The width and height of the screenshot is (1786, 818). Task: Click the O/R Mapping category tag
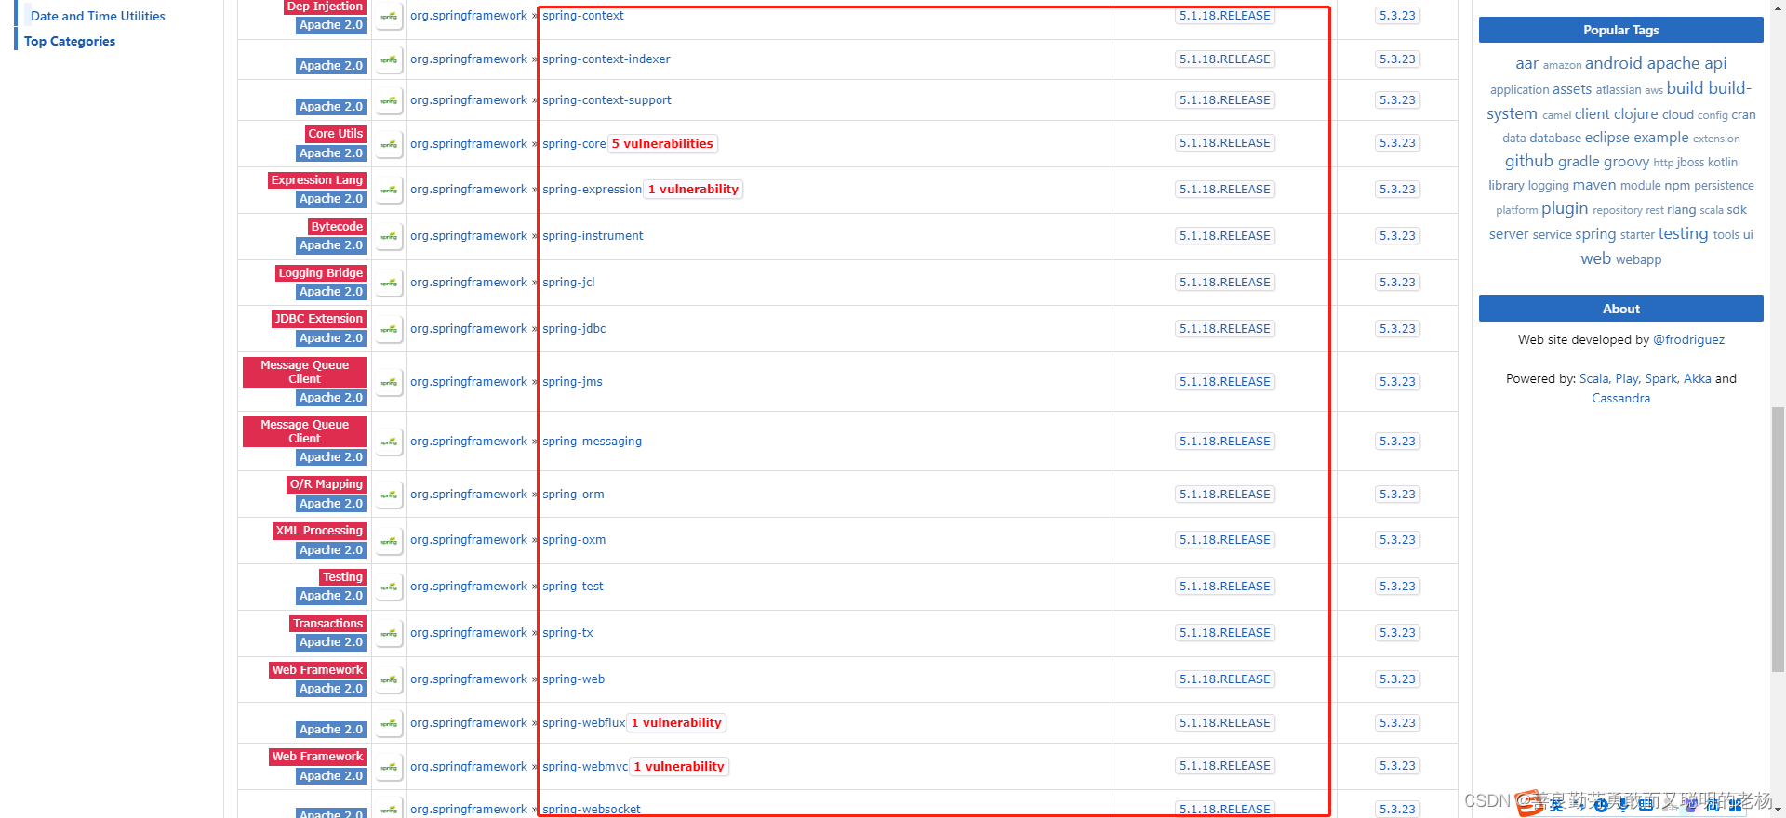tap(326, 484)
